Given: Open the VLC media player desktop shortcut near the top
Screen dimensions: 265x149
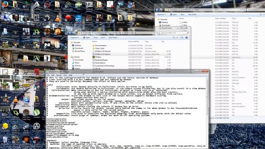Looking at the screenshot, I should (58, 18).
